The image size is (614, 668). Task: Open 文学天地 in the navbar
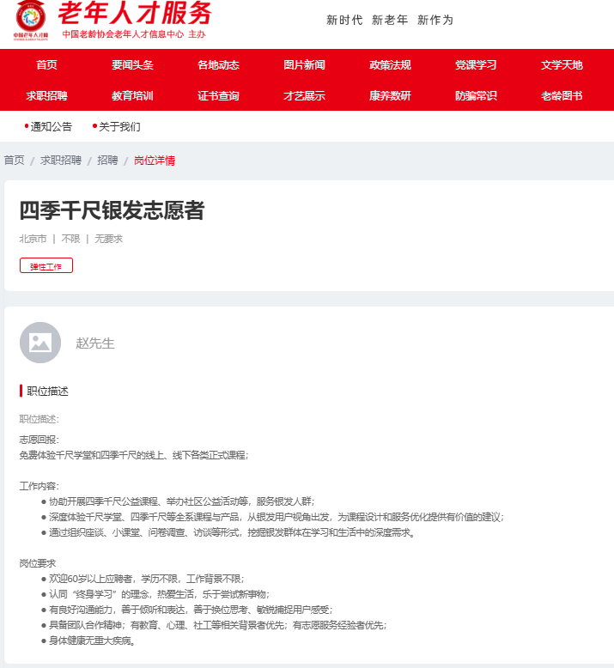tap(562, 64)
